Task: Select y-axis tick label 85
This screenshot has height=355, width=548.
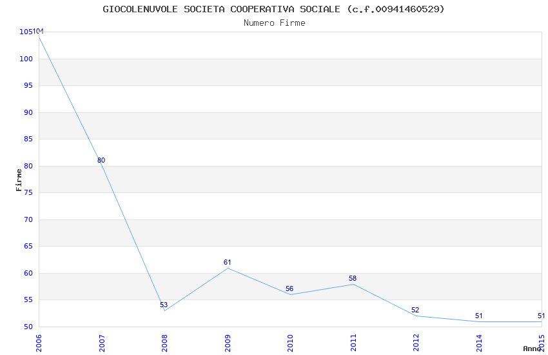Action: click(28, 139)
